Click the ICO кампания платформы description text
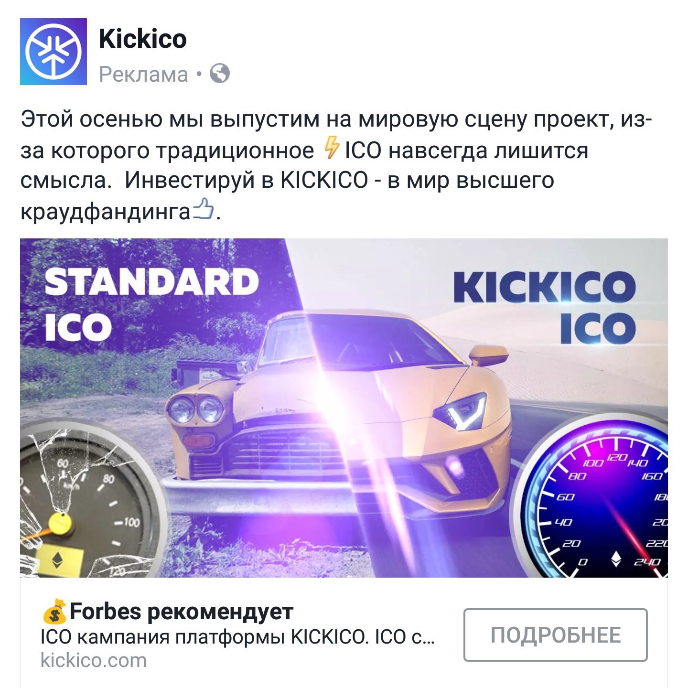 click(x=237, y=637)
